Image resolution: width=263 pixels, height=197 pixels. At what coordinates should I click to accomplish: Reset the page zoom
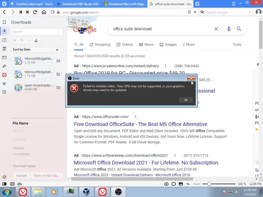(196, 184)
